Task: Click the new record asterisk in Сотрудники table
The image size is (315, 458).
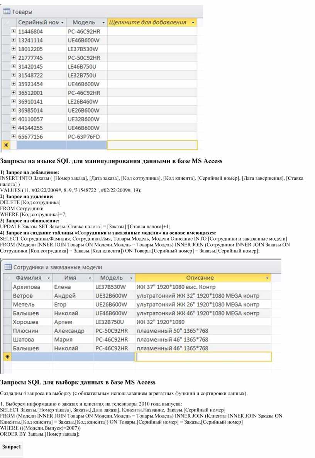Action: tap(7, 357)
